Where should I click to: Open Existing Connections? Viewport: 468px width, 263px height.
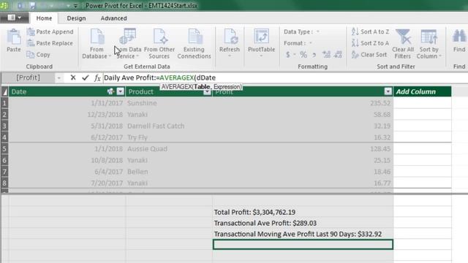pyautogui.click(x=194, y=44)
